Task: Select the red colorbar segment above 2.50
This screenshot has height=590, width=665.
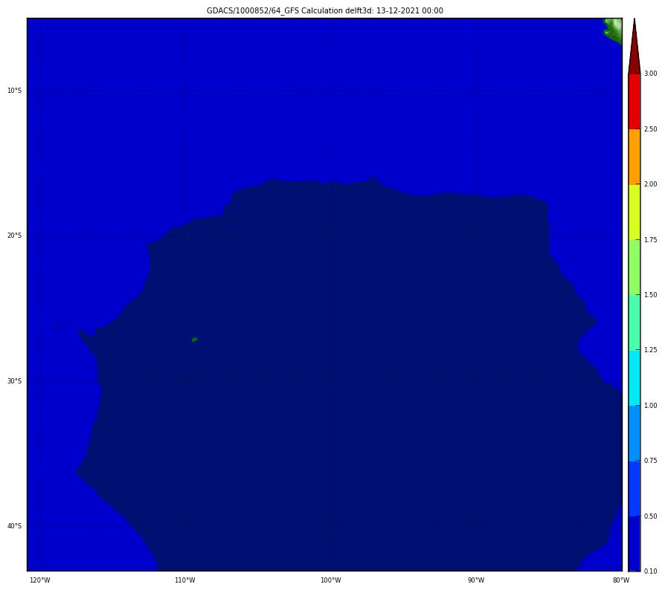Action: tap(634, 101)
